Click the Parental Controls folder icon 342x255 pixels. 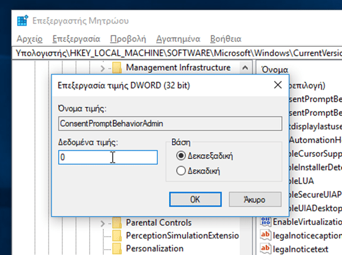point(117,222)
